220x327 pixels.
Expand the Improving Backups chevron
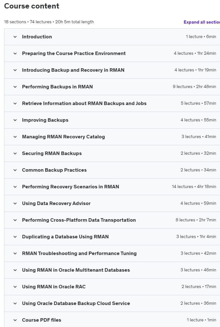[15, 120]
